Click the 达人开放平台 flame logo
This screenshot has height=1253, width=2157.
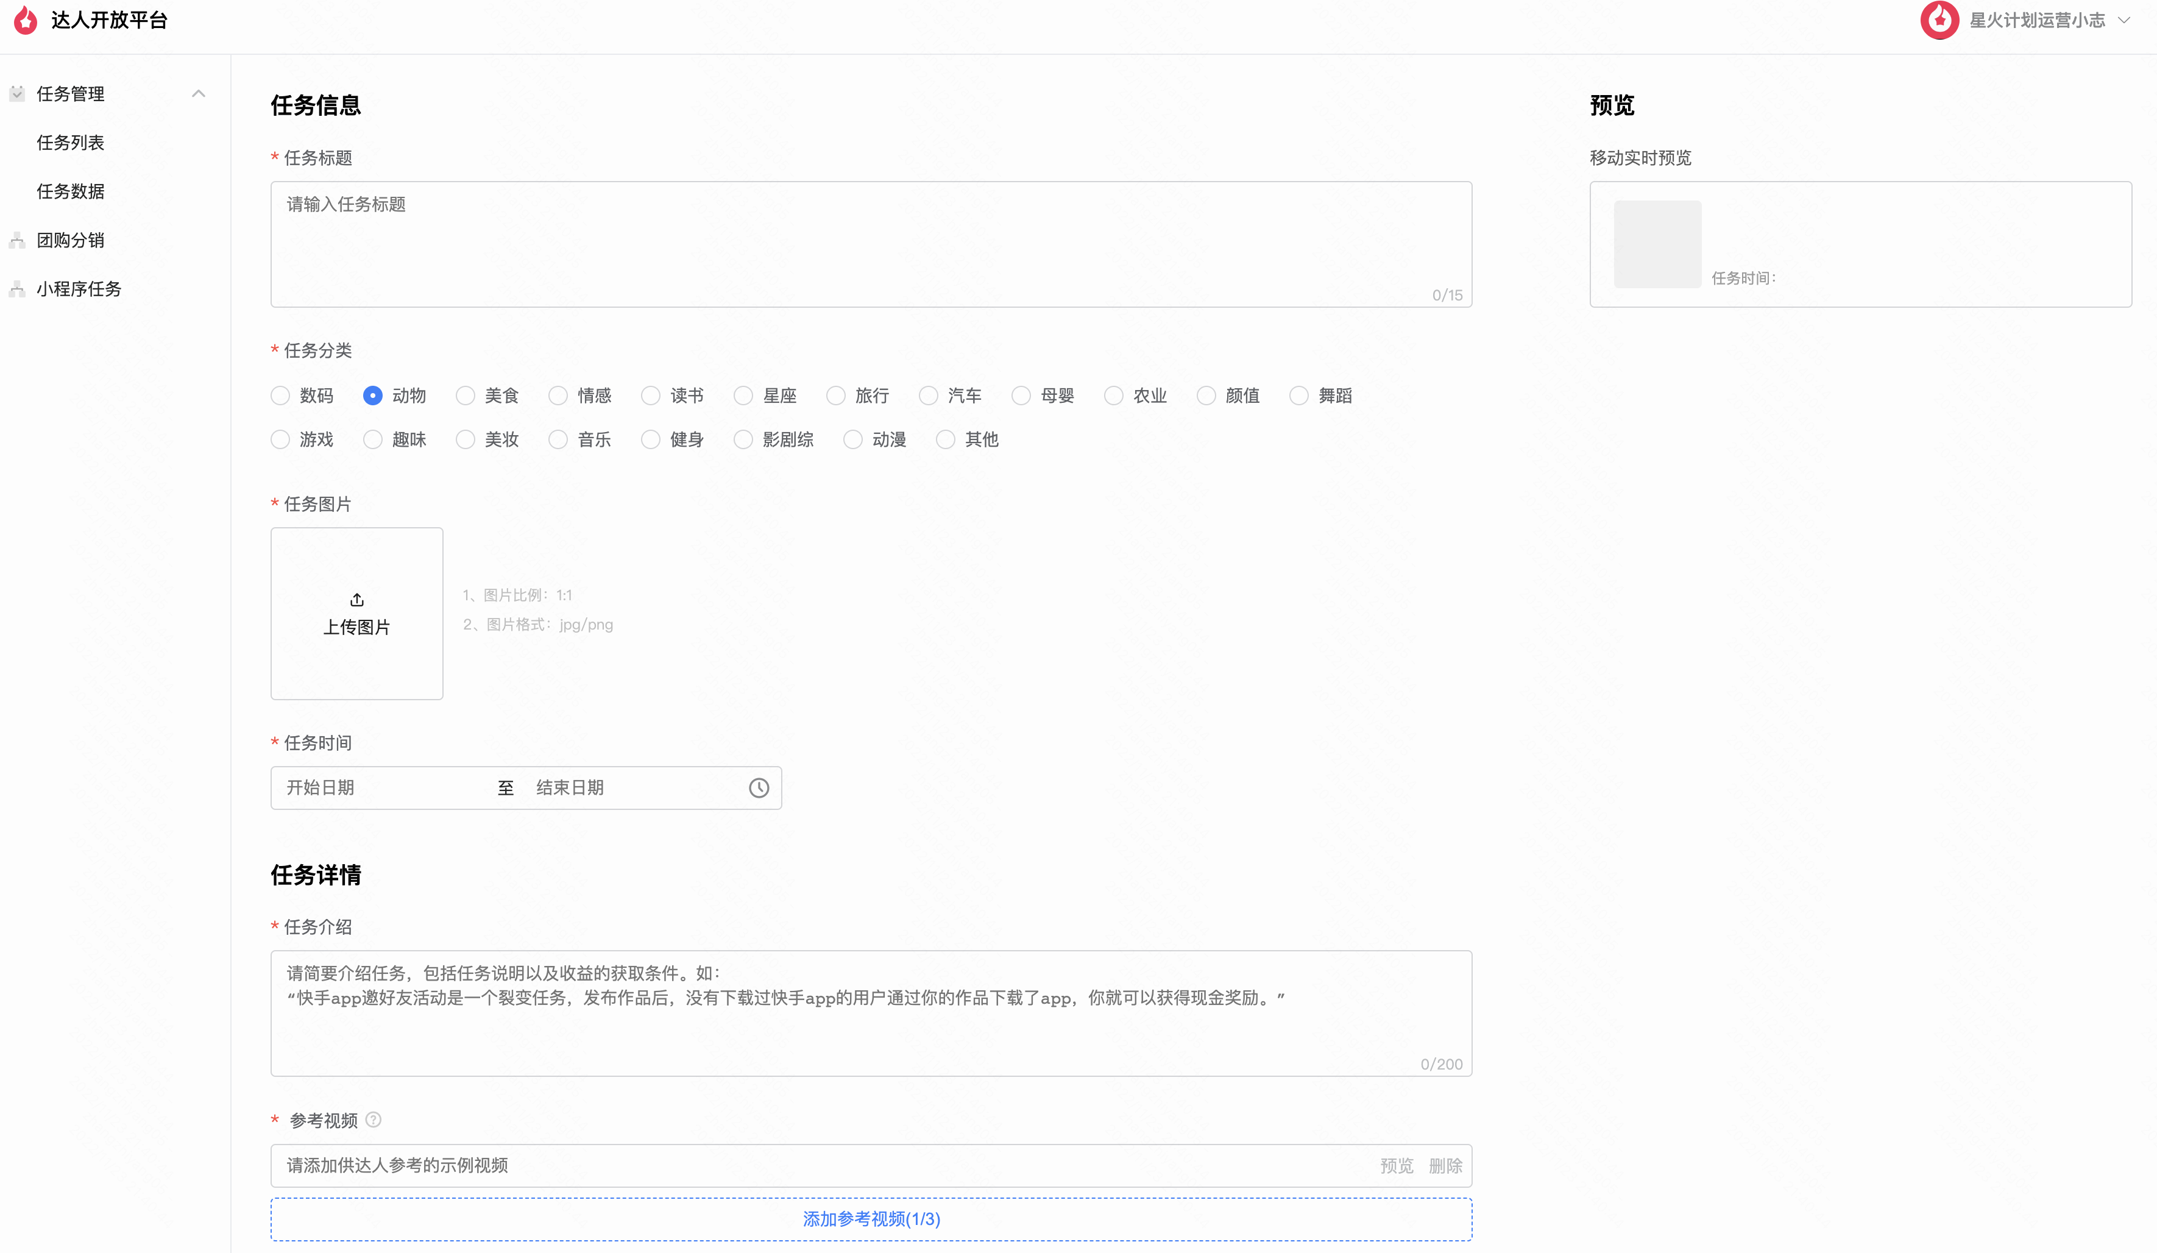pos(26,21)
